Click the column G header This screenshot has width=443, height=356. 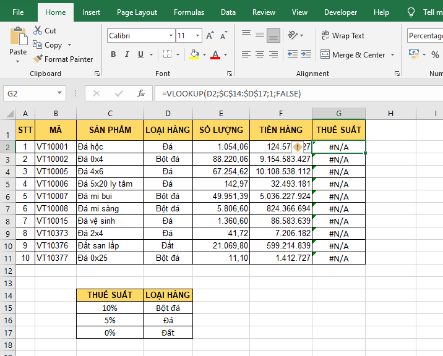pyautogui.click(x=338, y=113)
